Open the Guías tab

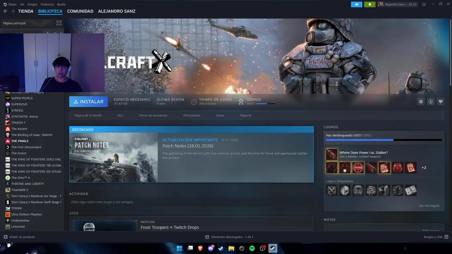pos(220,115)
